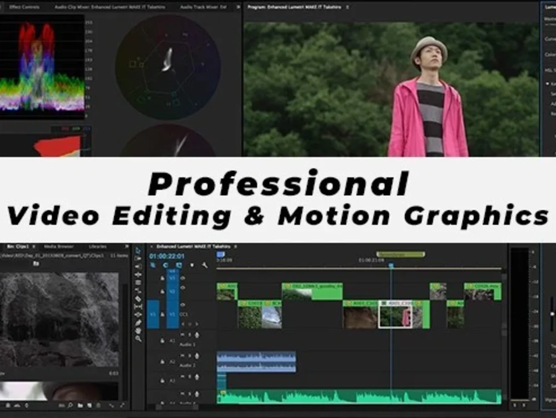Toggle Snap with the magnet icon
Screen dimensions: 556x418
166,265
